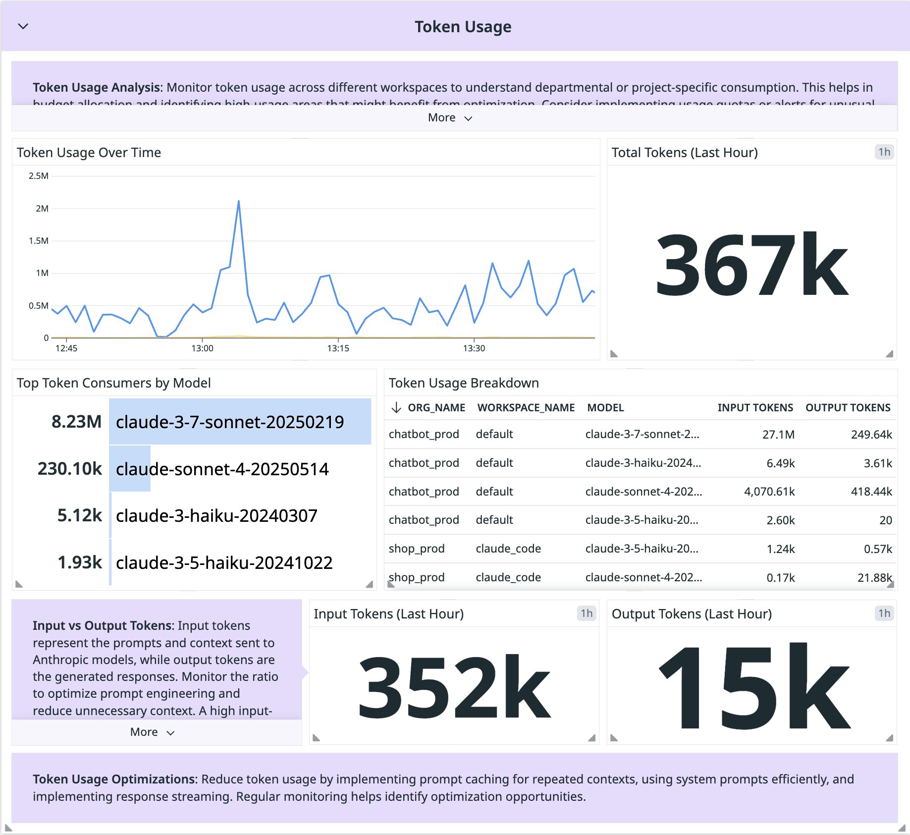
Task: Click 1h badge on Output Tokens widget
Action: (x=884, y=613)
